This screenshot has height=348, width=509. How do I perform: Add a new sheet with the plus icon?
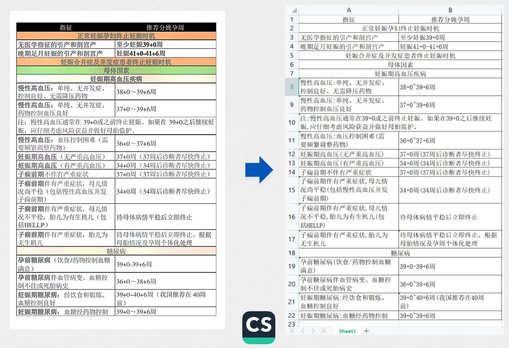click(366, 331)
